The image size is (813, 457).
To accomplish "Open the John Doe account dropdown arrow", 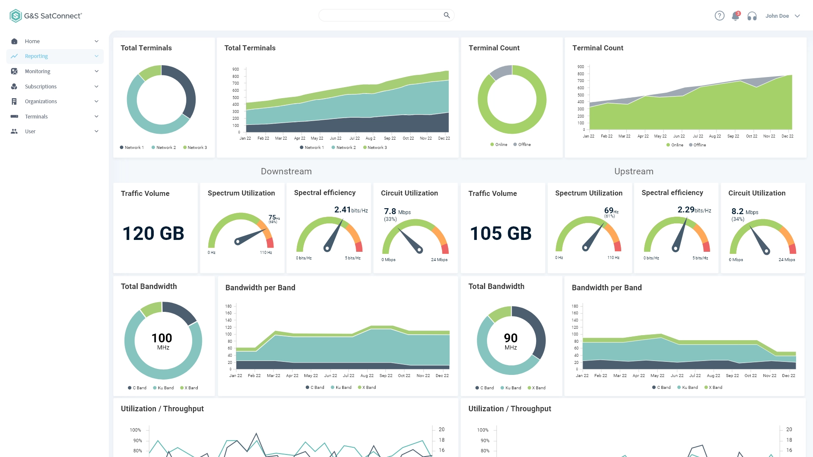I will tap(797, 16).
